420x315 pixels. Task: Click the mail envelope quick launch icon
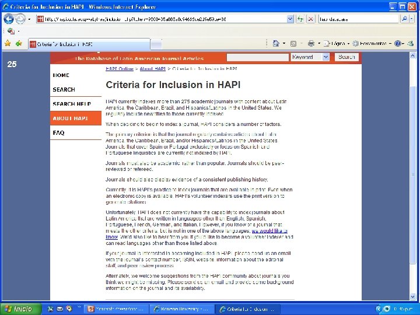pyautogui.click(x=60, y=309)
